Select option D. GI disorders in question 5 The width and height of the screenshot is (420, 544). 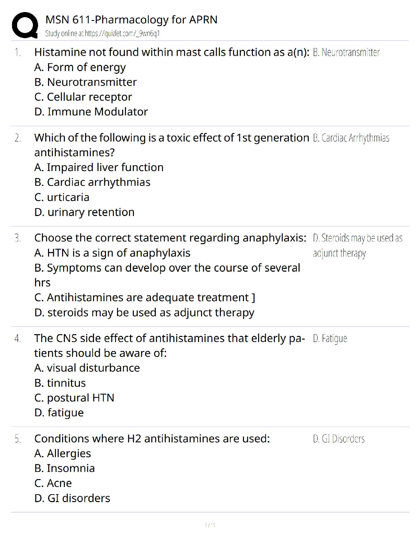[72, 498]
